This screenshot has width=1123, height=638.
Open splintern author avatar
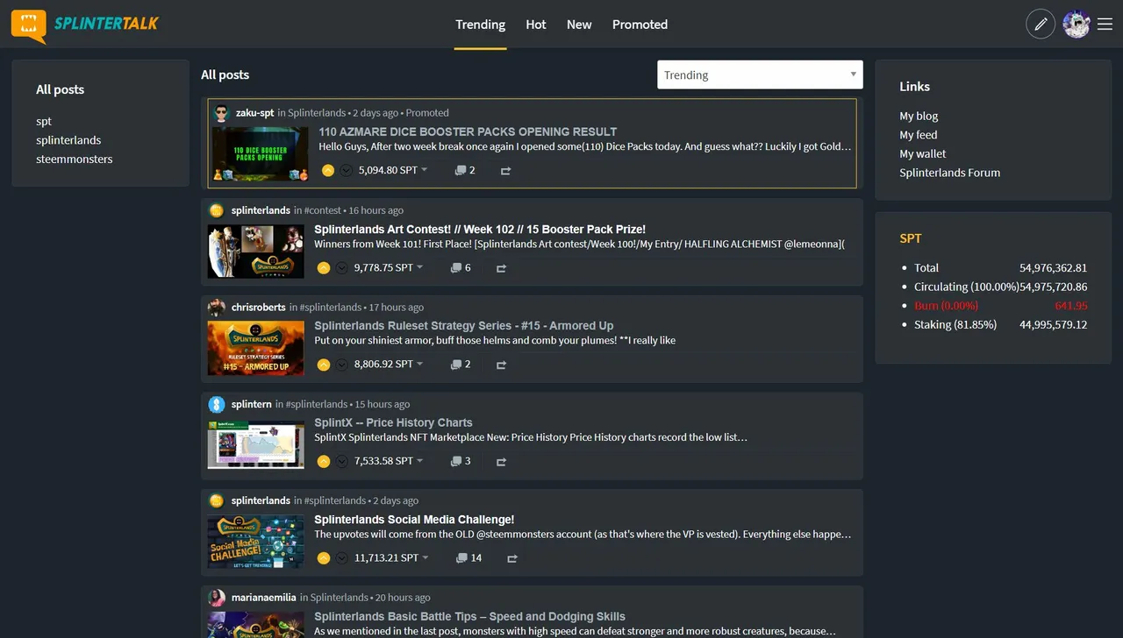pos(217,404)
